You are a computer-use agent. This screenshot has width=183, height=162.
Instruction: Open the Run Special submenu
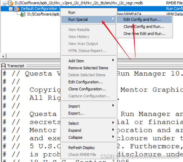click(x=88, y=20)
